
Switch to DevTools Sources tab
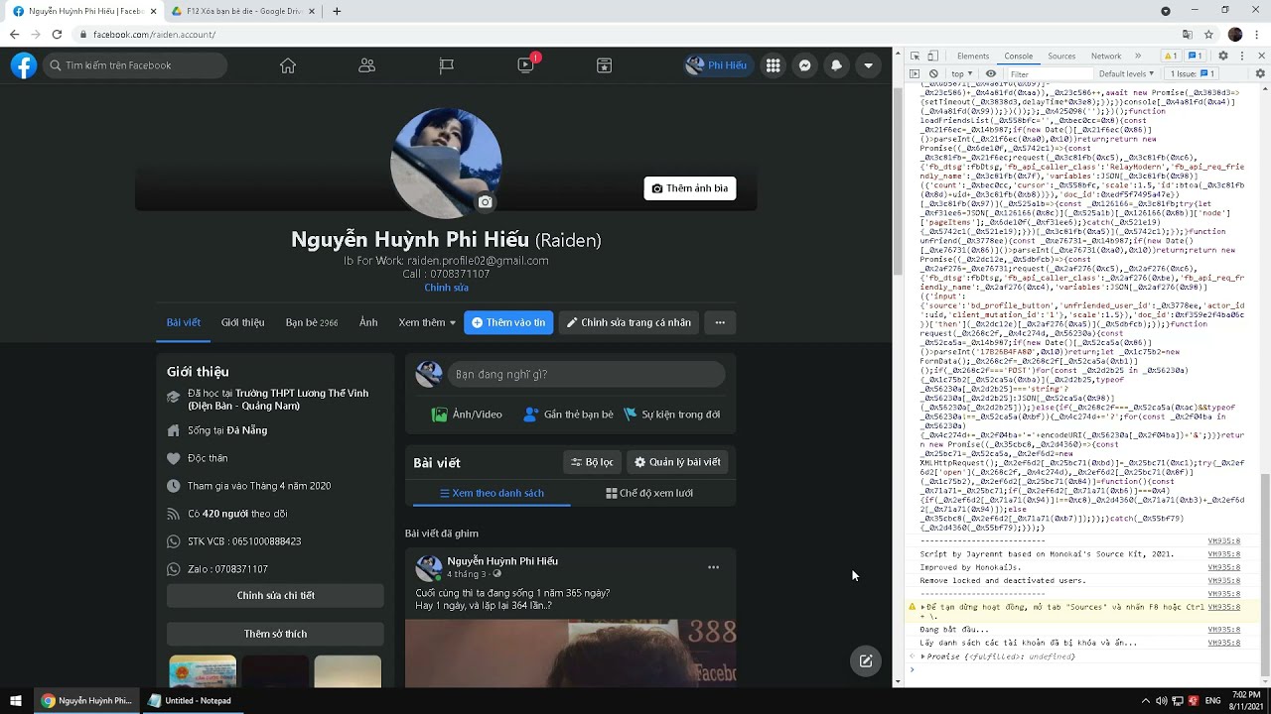[1061, 56]
